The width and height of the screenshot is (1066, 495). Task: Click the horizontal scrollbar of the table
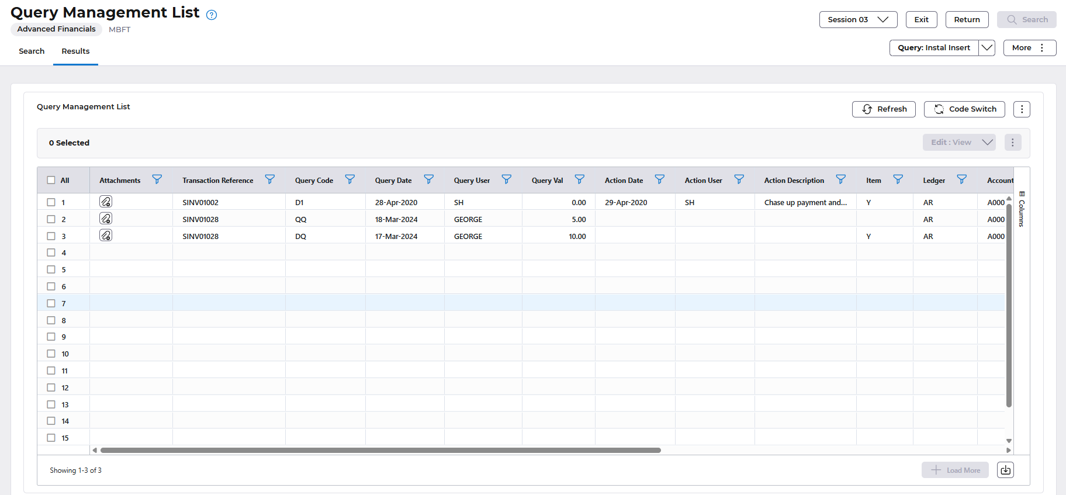[x=380, y=451]
